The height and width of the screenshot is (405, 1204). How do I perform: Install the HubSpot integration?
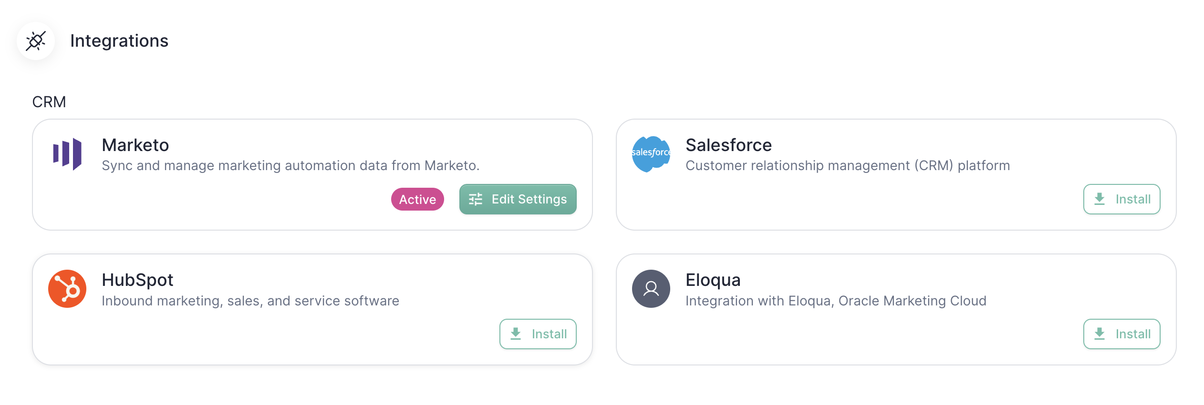[x=538, y=334]
